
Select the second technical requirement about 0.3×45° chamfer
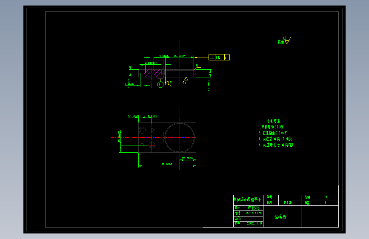click(272, 133)
